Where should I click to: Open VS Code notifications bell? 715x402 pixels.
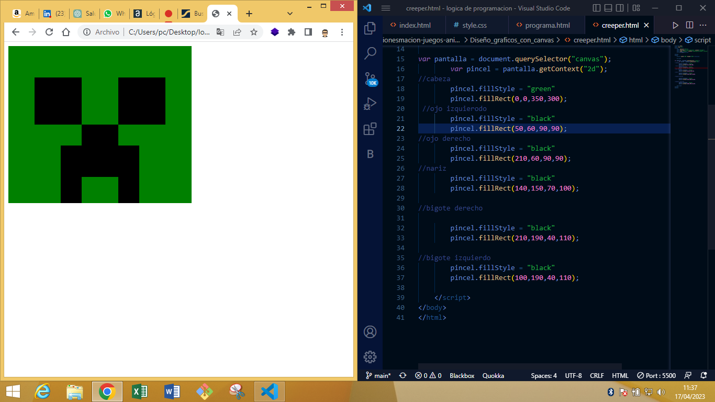[703, 375]
